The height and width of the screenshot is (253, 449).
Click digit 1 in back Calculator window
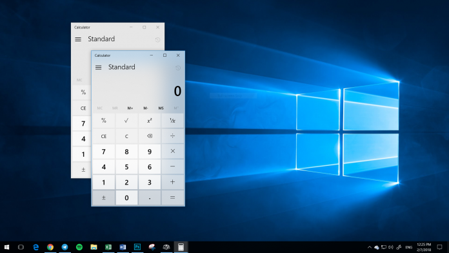click(x=82, y=154)
